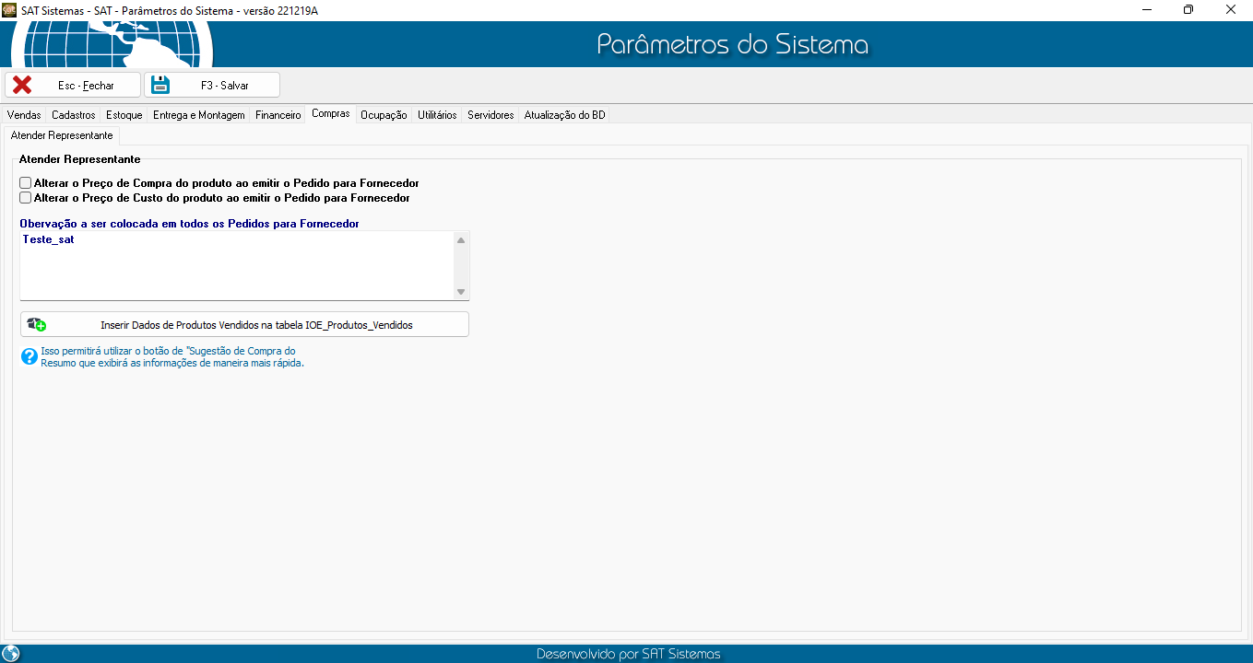This screenshot has height=663, width=1253.
Task: Click the SAT app icon in title bar
Action: [x=10, y=9]
